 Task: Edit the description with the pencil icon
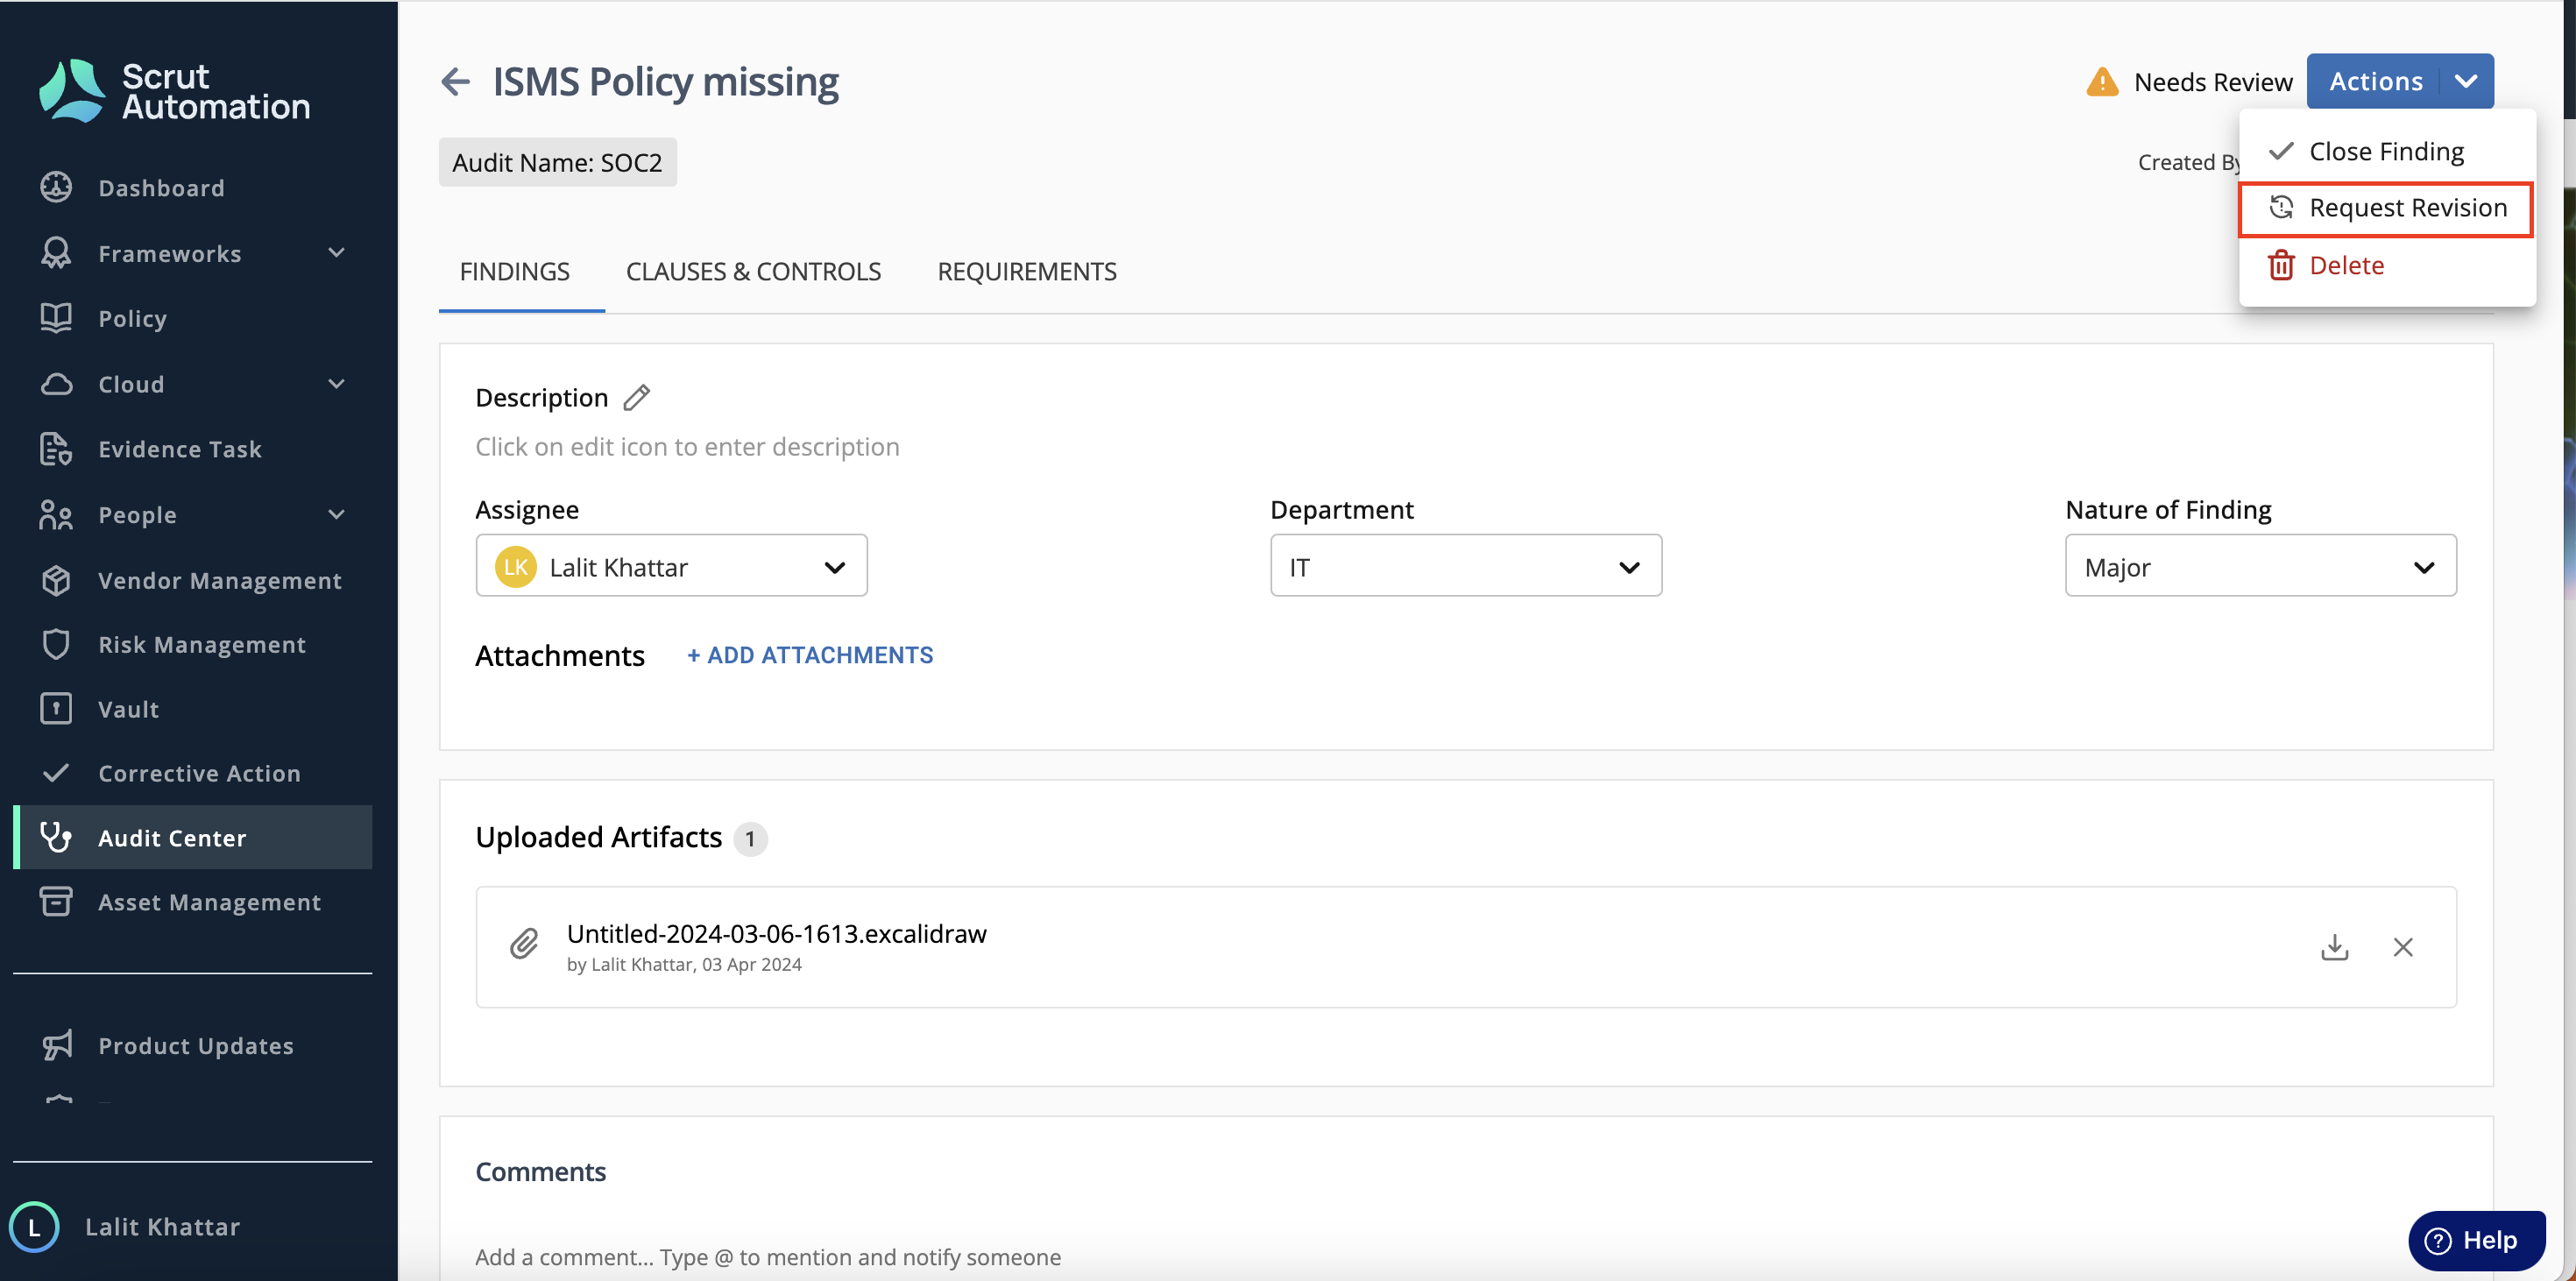point(637,398)
